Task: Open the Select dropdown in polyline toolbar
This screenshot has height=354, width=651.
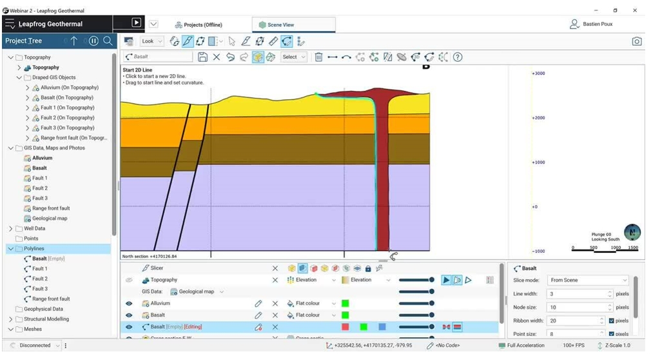Action: click(294, 57)
